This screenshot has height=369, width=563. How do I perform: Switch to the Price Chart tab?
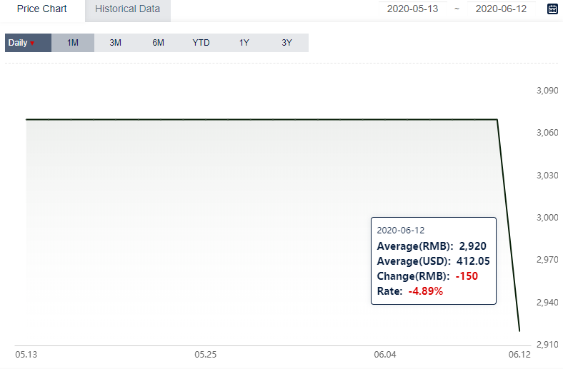pos(42,9)
